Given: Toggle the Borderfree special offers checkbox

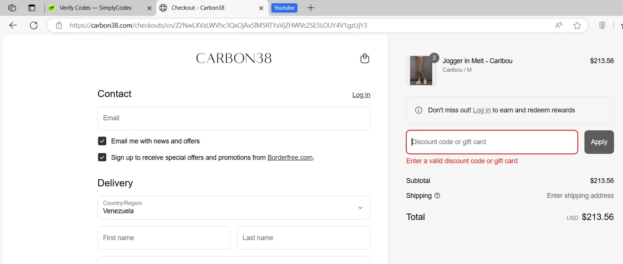Looking at the screenshot, I should pyautogui.click(x=102, y=157).
